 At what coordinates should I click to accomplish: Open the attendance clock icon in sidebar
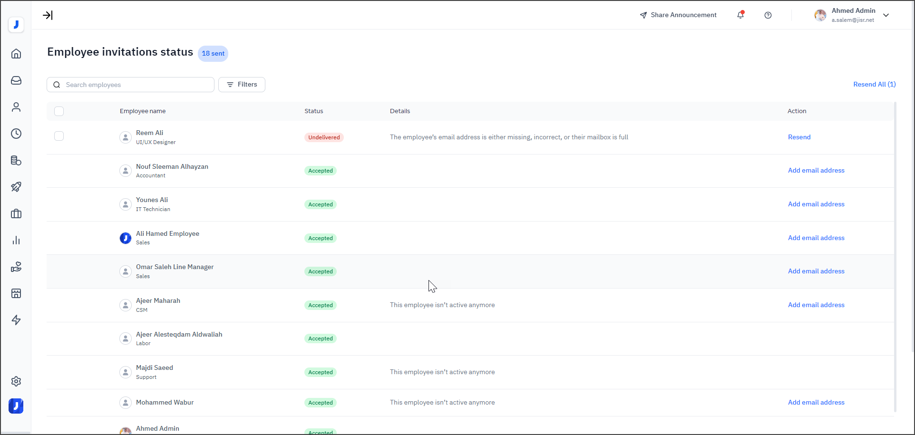click(16, 134)
